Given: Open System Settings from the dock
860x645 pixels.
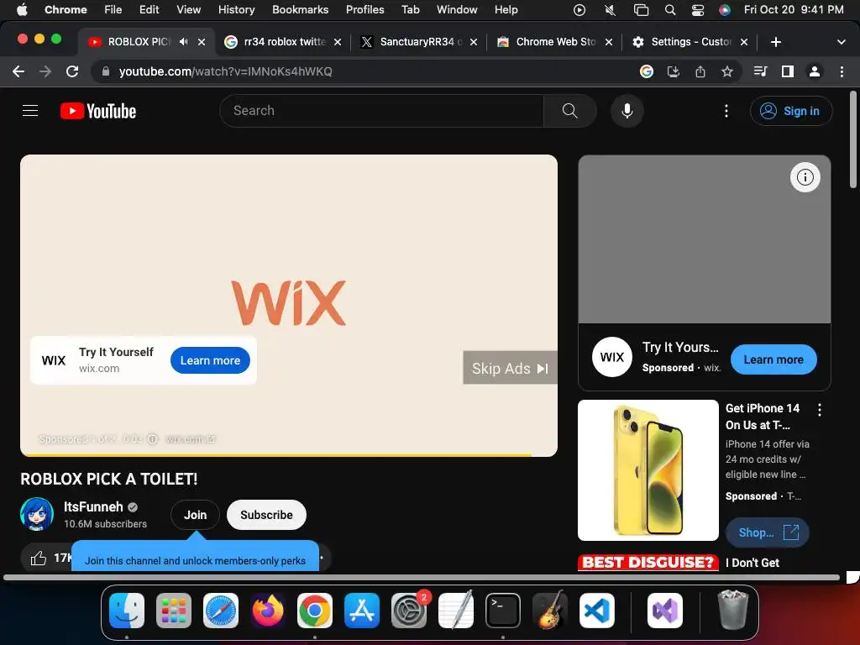Looking at the screenshot, I should click(x=409, y=611).
